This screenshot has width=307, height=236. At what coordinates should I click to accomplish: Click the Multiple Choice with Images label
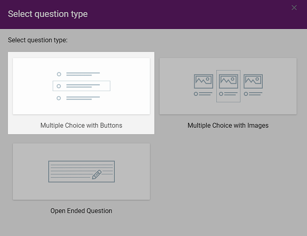click(x=228, y=125)
